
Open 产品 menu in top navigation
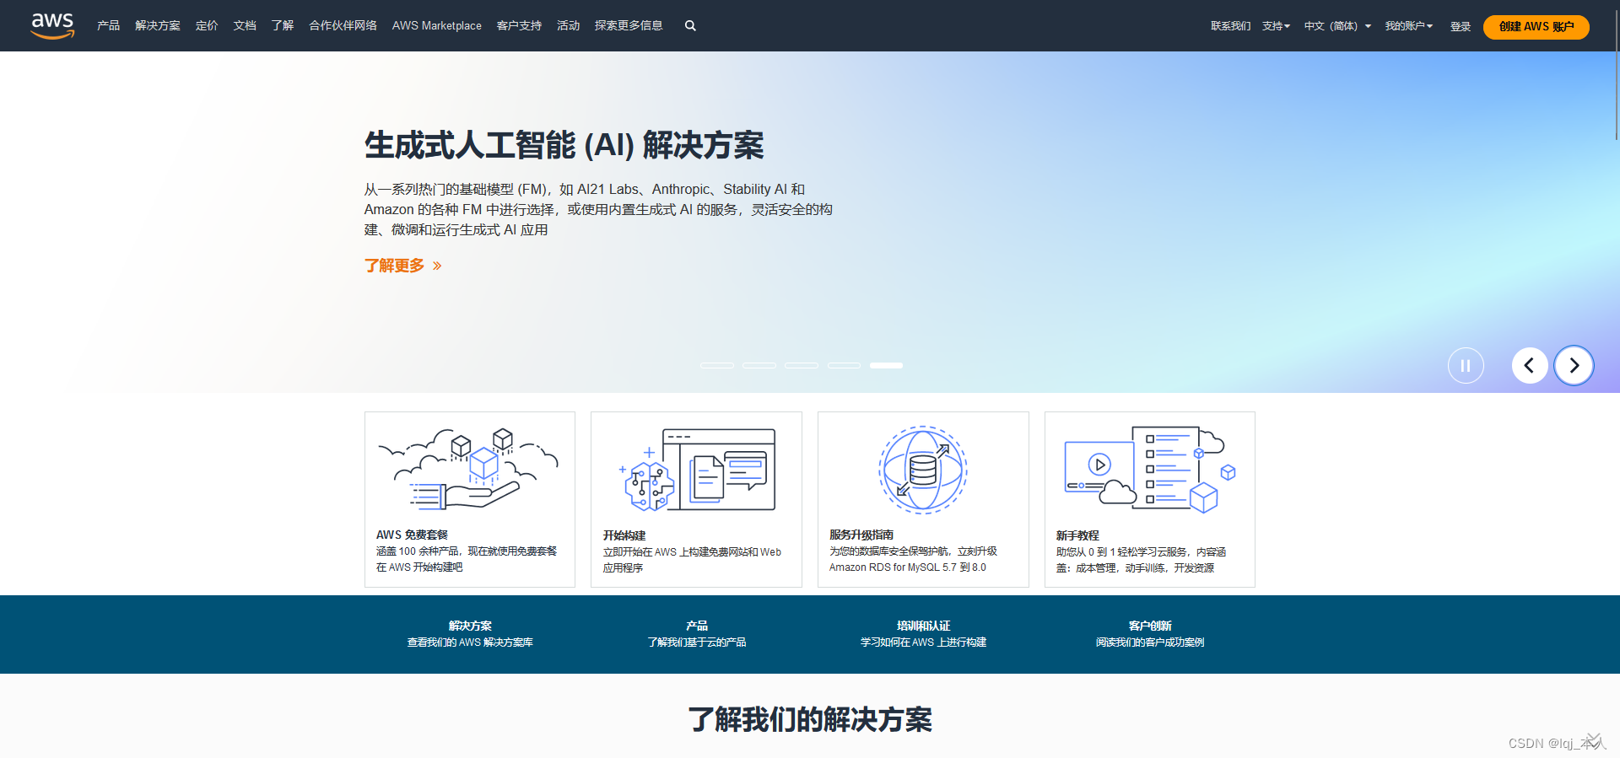pos(109,26)
